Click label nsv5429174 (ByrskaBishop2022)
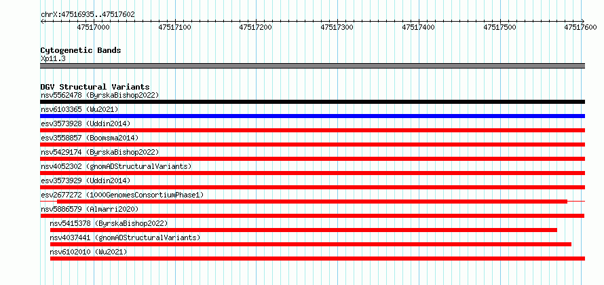The width and height of the screenshot is (604, 285). [100, 152]
